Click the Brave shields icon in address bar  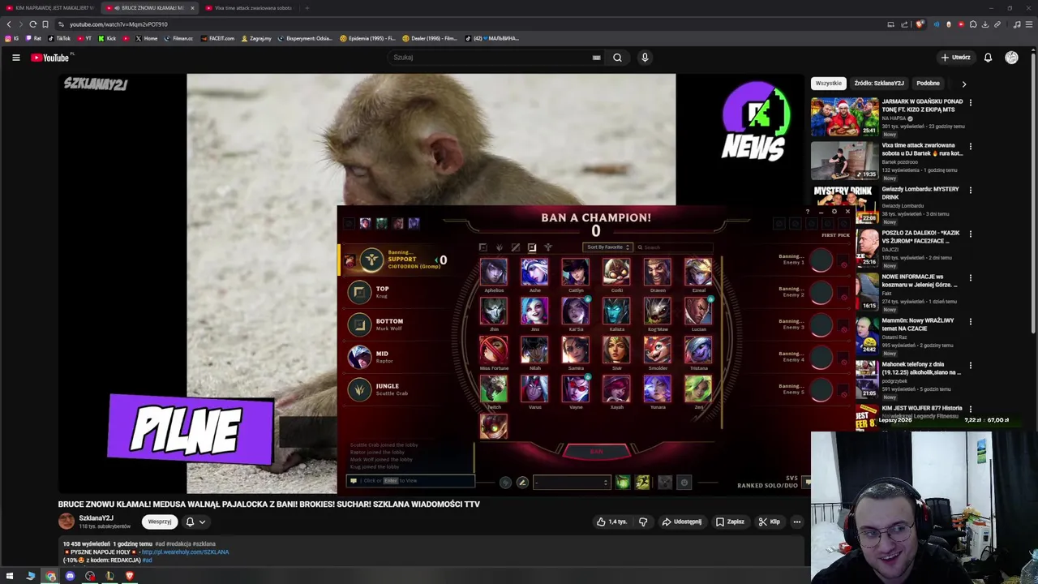(x=919, y=24)
